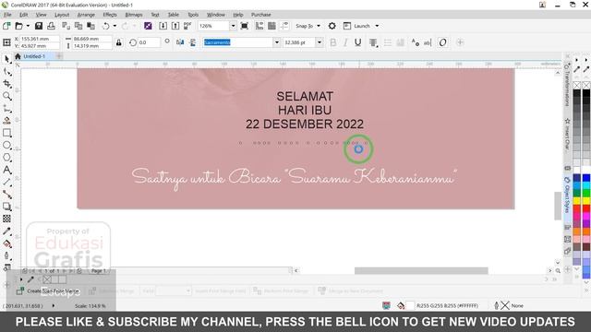Select the Ellipse tool
591x332 pixels.
(6, 146)
